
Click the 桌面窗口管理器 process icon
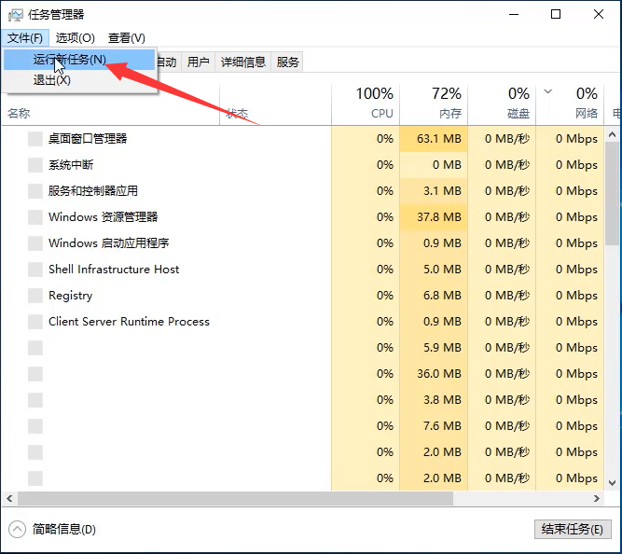point(35,139)
